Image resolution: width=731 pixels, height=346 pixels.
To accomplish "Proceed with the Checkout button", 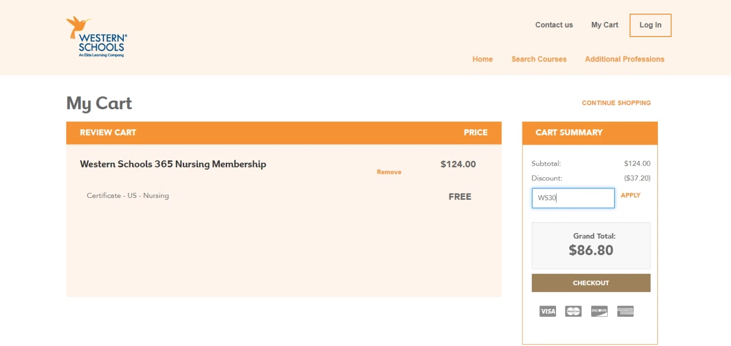I will coord(591,283).
